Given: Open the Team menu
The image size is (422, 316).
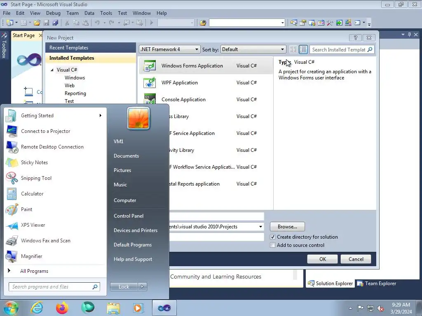Looking at the screenshot, I should (x=73, y=13).
